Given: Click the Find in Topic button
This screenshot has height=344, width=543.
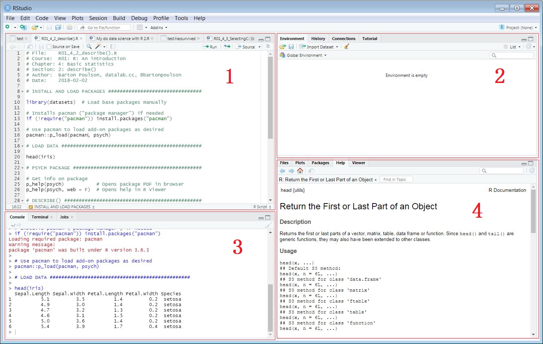Looking at the screenshot, I should point(396,179).
